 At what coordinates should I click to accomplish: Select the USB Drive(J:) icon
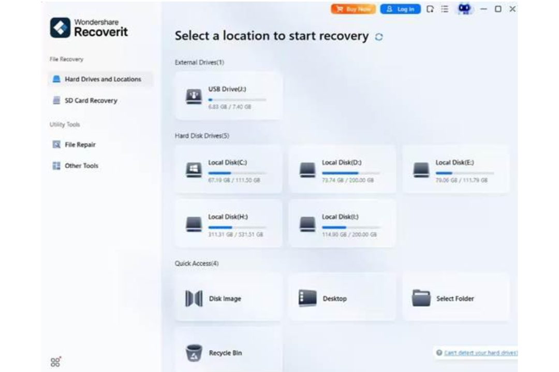click(x=194, y=96)
